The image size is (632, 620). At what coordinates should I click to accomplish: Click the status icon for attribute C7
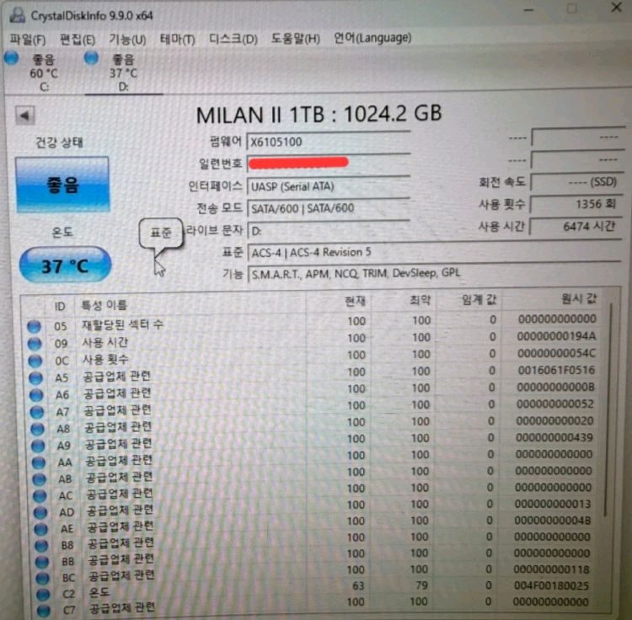pyautogui.click(x=44, y=610)
